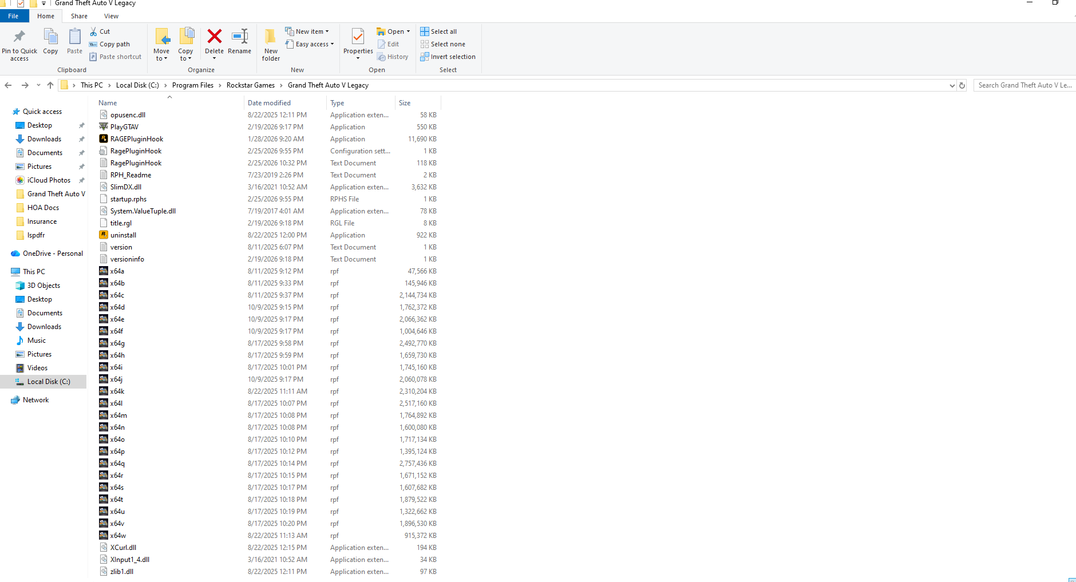This screenshot has width=1076, height=582.
Task: Click the History button in ribbon
Action: coord(393,57)
